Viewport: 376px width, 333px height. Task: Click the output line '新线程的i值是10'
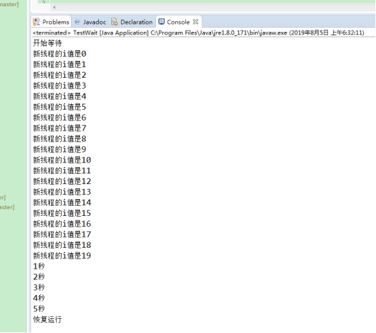coord(62,160)
